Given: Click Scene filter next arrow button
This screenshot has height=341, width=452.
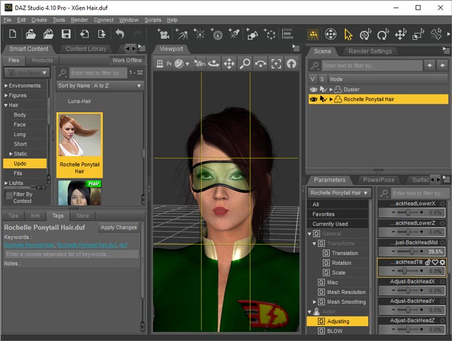Looking at the screenshot, I should [442, 66].
